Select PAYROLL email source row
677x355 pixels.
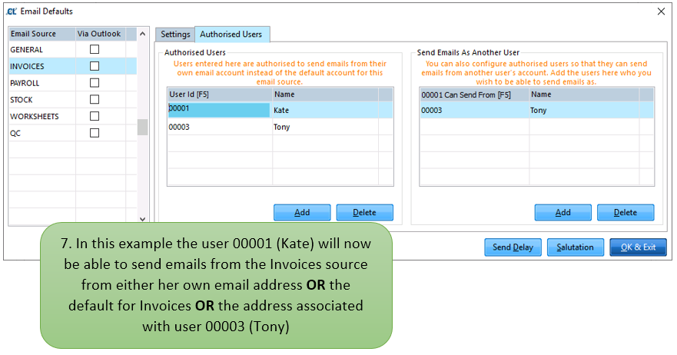73,83
